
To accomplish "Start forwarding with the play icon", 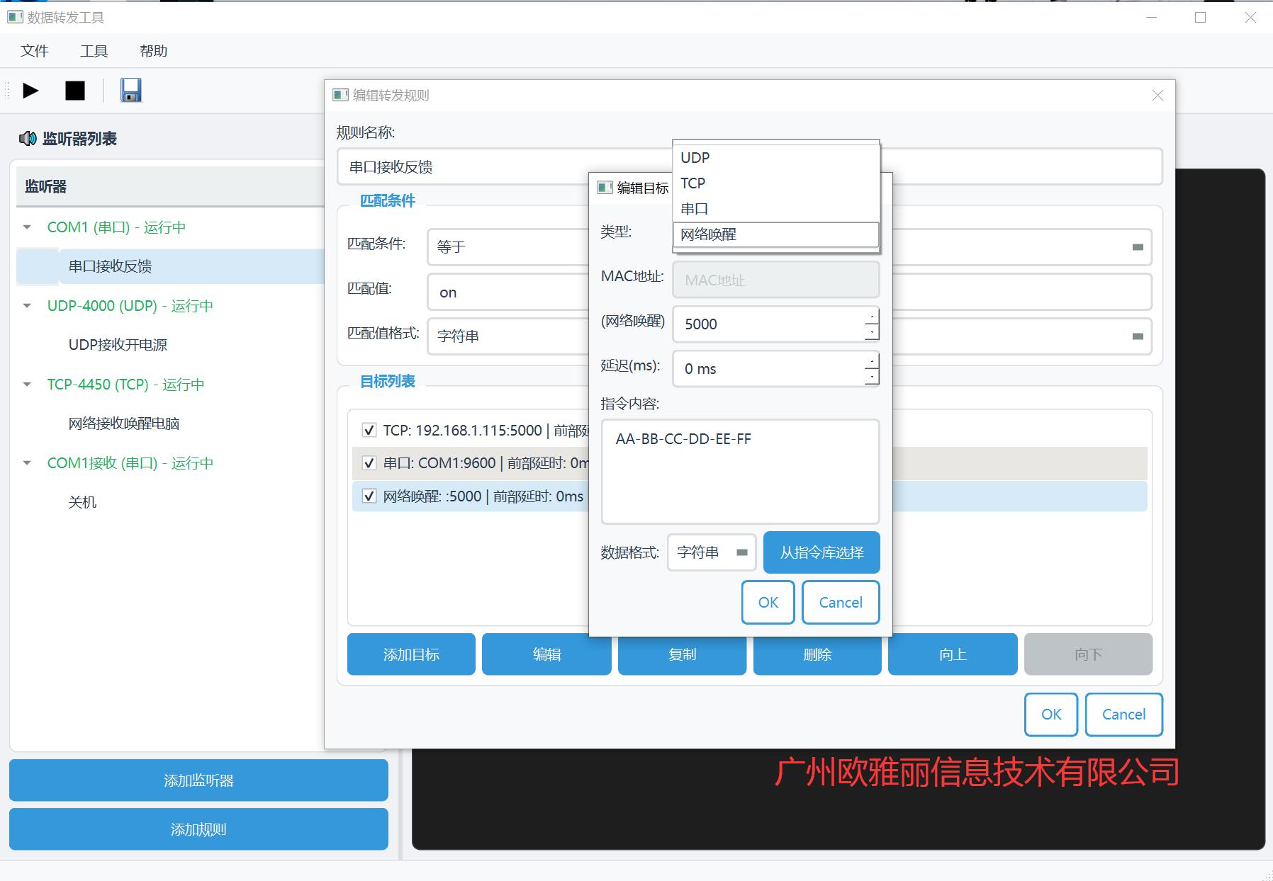I will [x=30, y=91].
